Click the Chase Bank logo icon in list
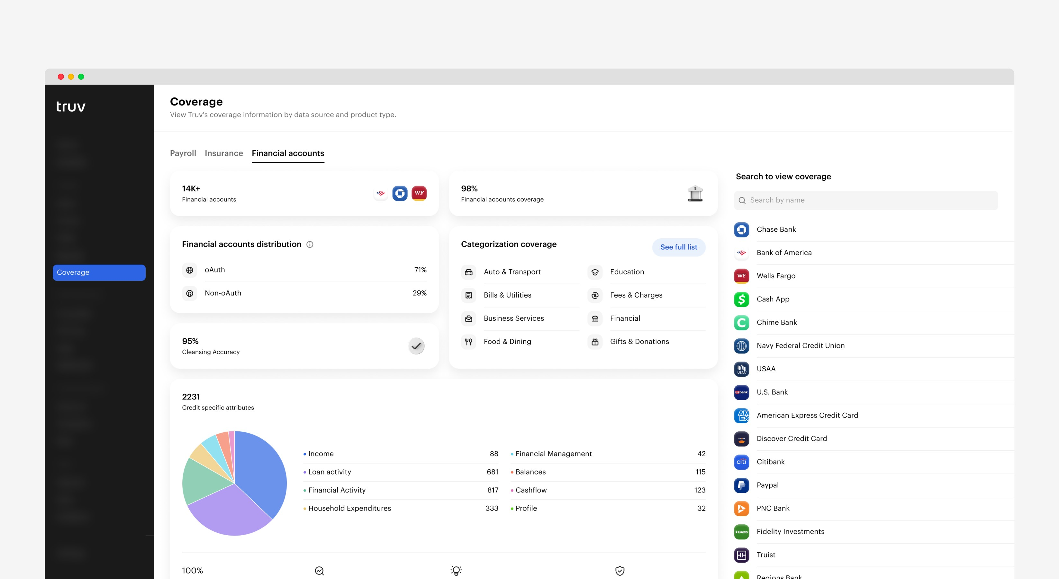 pyautogui.click(x=741, y=229)
